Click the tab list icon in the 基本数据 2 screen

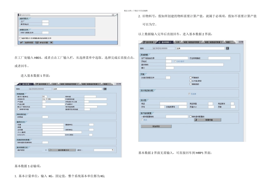242,42
